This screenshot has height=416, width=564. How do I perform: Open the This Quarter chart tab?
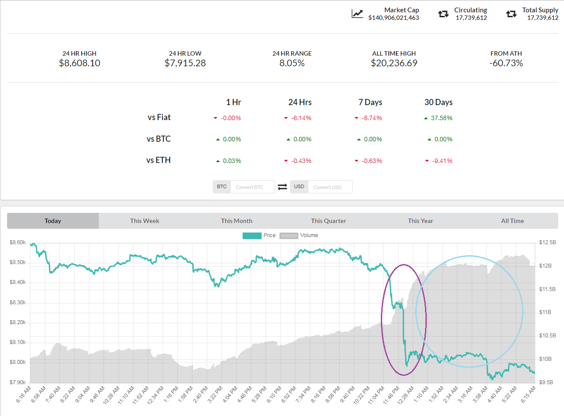(328, 221)
